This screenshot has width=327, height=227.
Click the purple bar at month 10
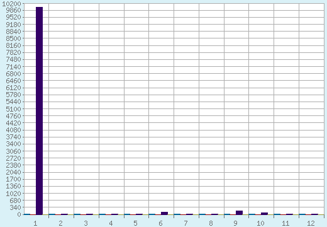point(264,214)
